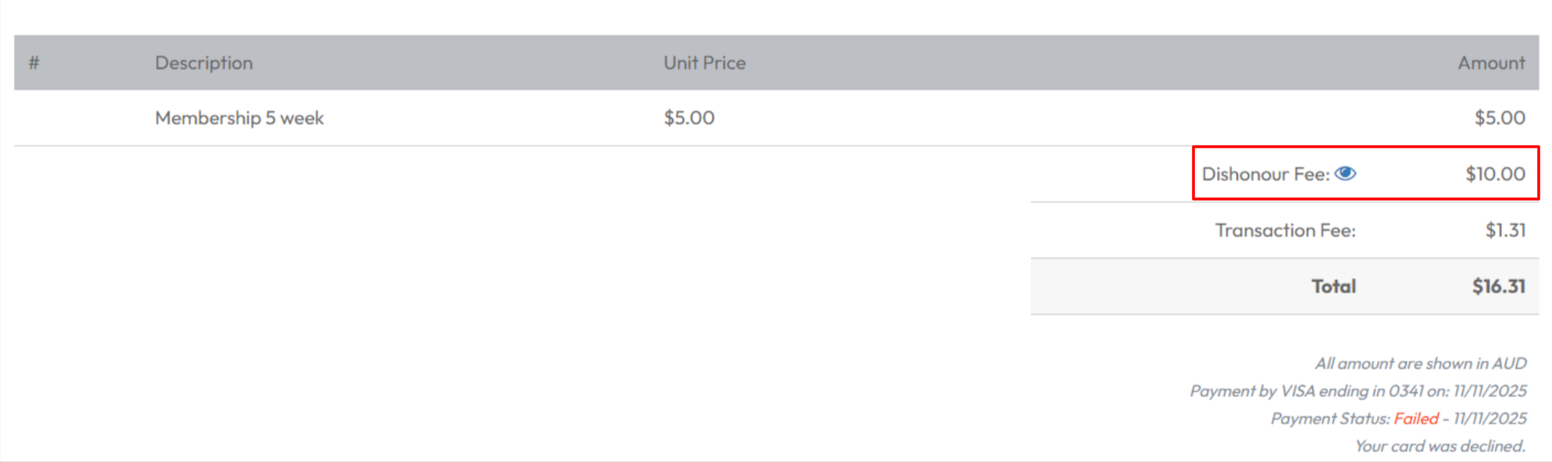Click the Amount column header
Viewport: 1552px width, 462px height.
(x=1490, y=62)
